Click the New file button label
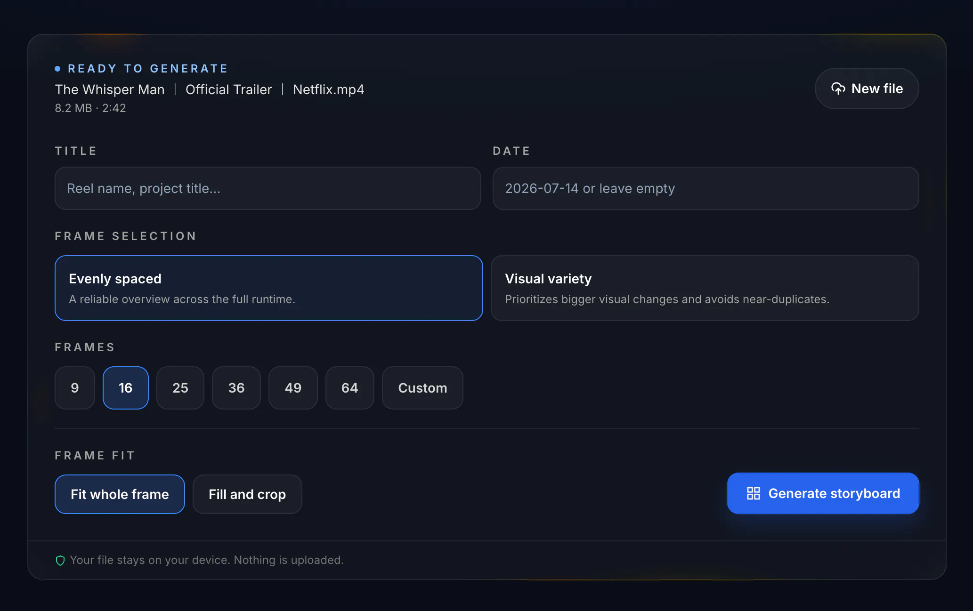This screenshot has width=973, height=611. (x=877, y=88)
